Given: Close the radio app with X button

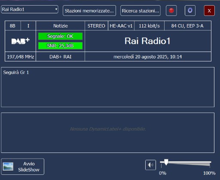Looking at the screenshot, I should coord(209,11).
